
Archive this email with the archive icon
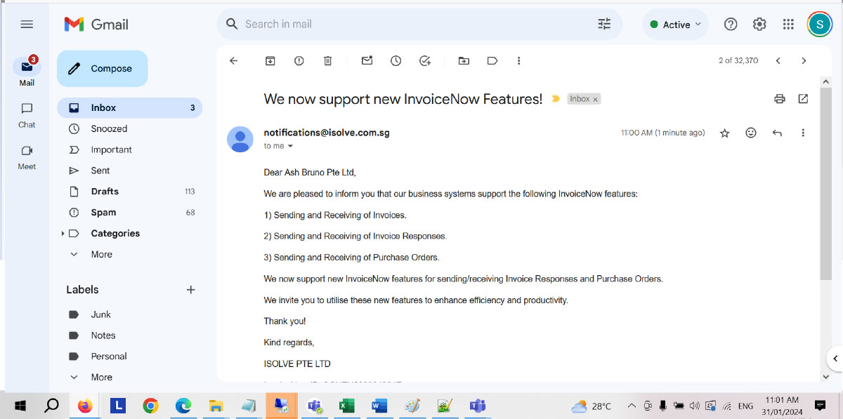[x=270, y=61]
